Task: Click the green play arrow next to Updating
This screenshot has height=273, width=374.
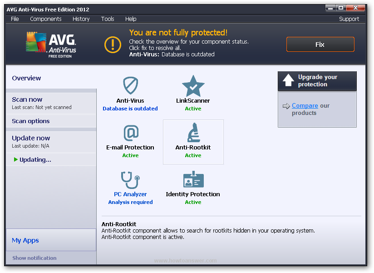Action: pos(16,159)
